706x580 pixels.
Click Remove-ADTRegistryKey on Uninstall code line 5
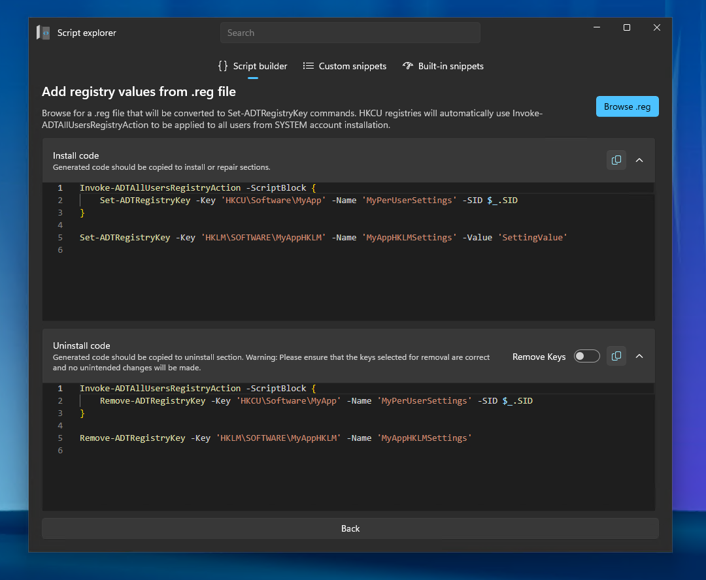(x=132, y=438)
